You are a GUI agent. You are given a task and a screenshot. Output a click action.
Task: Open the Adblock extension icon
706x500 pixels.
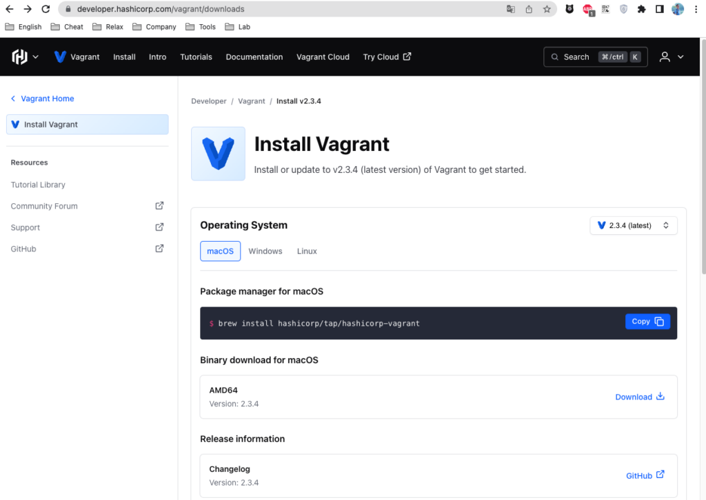588,10
